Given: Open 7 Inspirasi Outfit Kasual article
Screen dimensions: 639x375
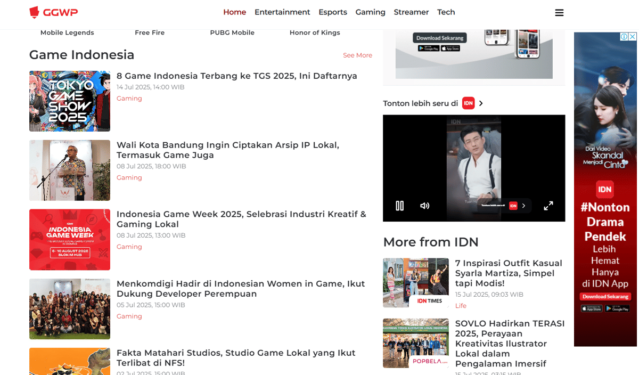Looking at the screenshot, I should click(509, 273).
